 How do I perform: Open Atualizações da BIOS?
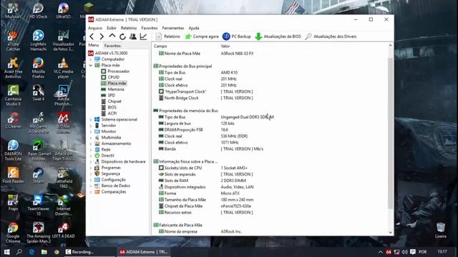pyautogui.click(x=278, y=36)
